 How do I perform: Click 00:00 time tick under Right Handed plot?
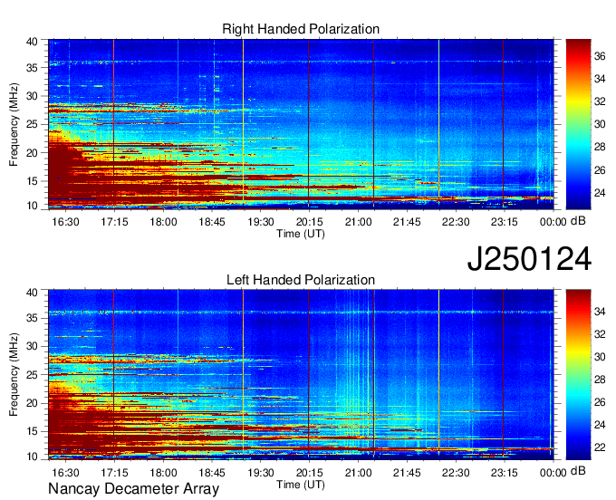[x=553, y=222]
